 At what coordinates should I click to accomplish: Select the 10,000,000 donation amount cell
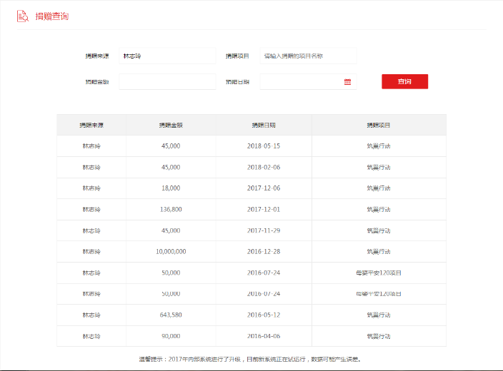pyautogui.click(x=171, y=252)
